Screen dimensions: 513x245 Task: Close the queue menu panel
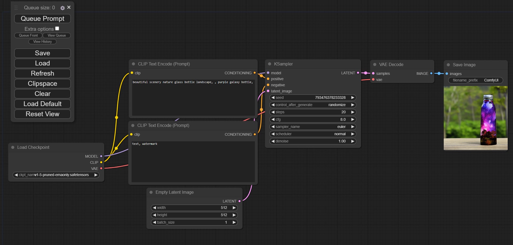(x=69, y=7)
